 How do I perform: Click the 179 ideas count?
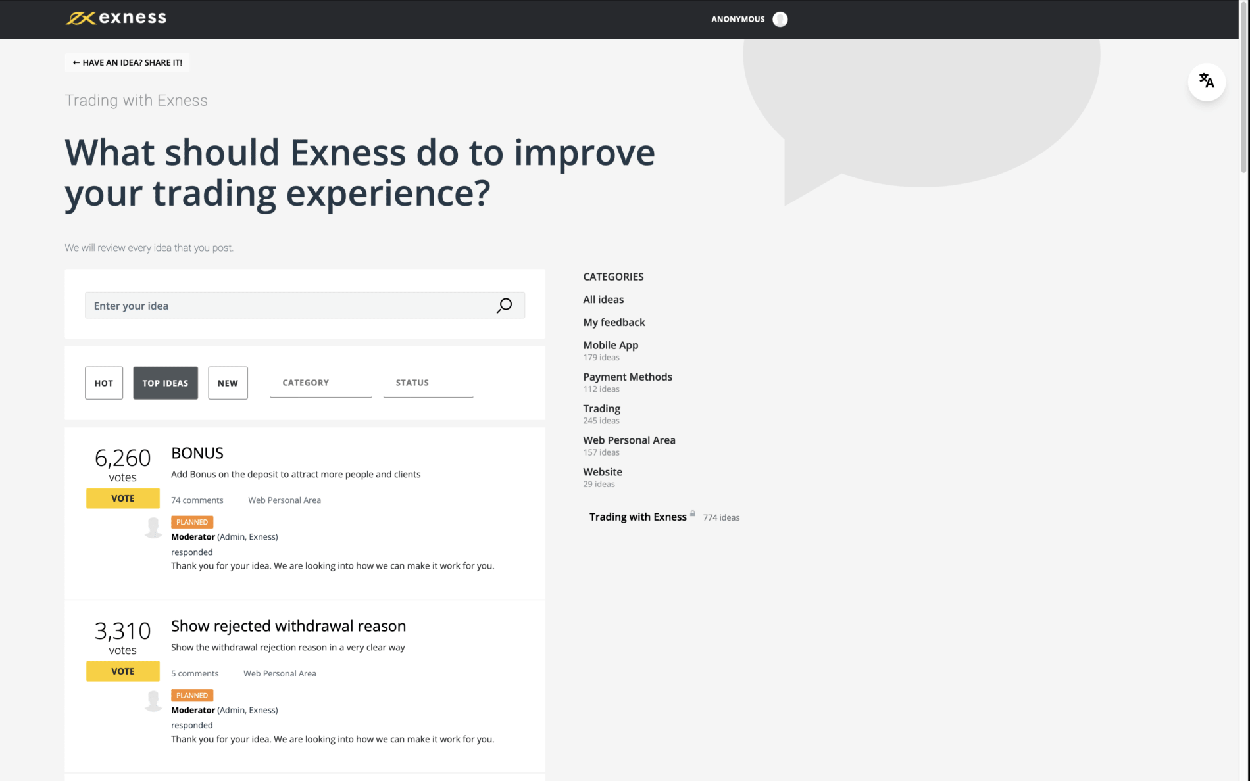tap(601, 358)
